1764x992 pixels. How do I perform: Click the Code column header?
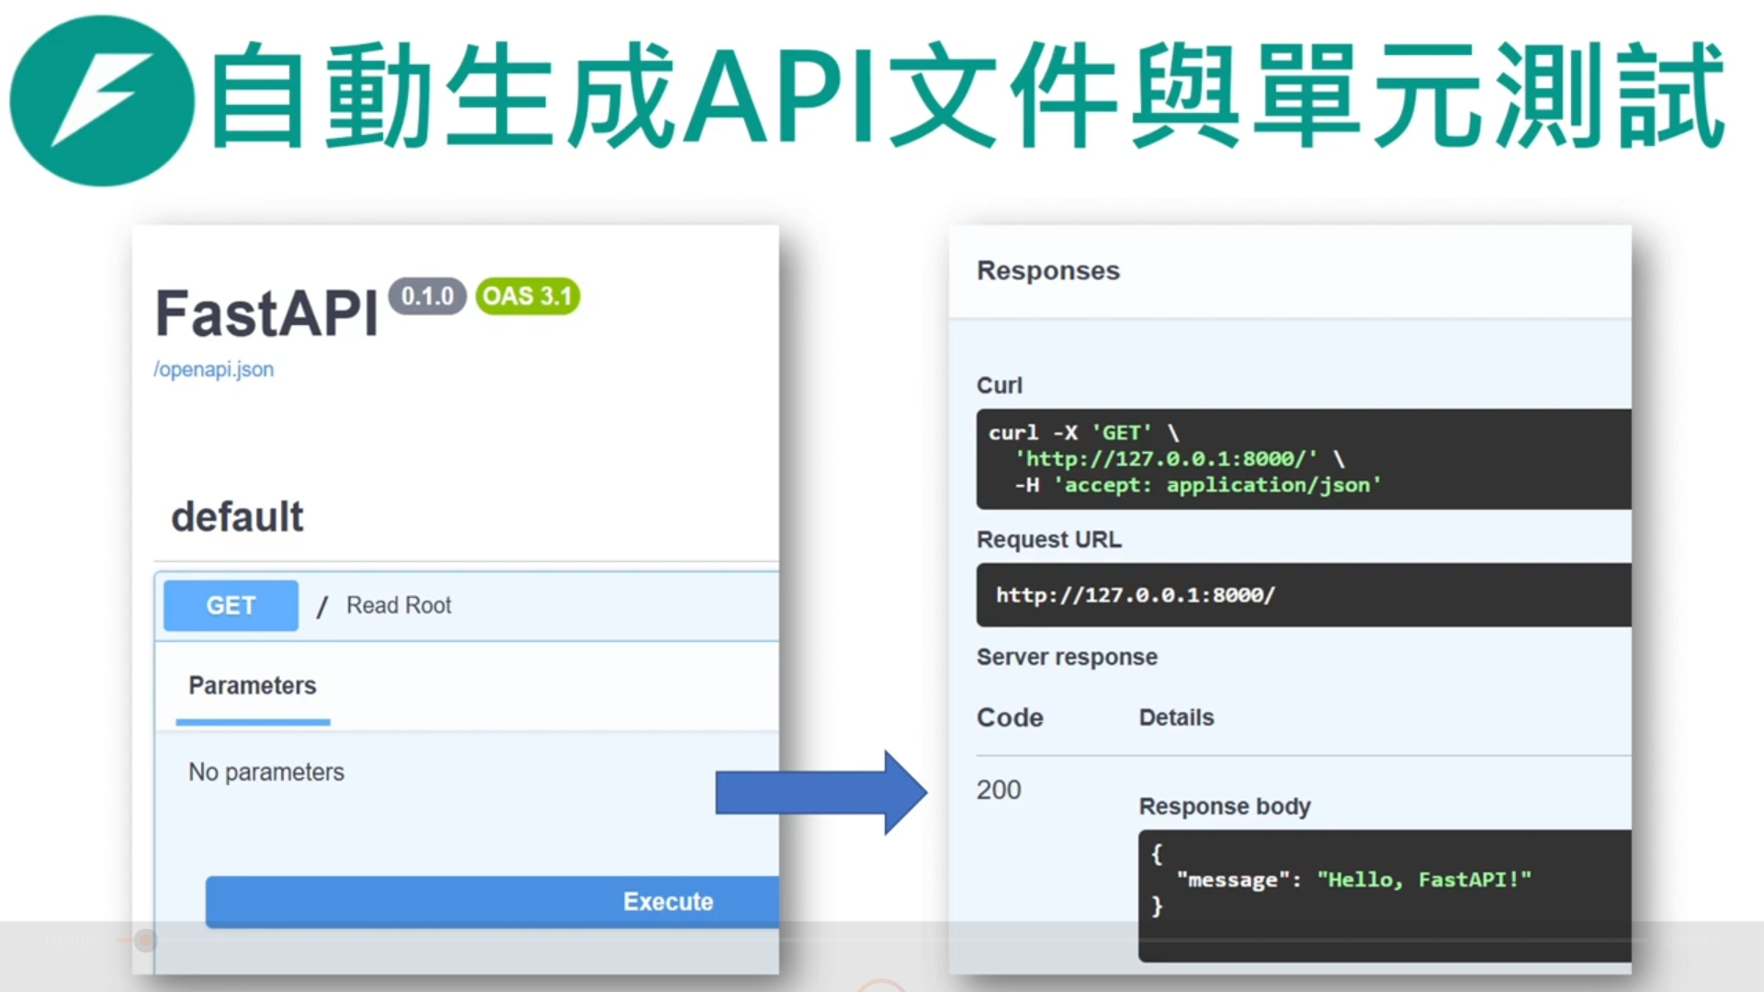tap(1010, 717)
